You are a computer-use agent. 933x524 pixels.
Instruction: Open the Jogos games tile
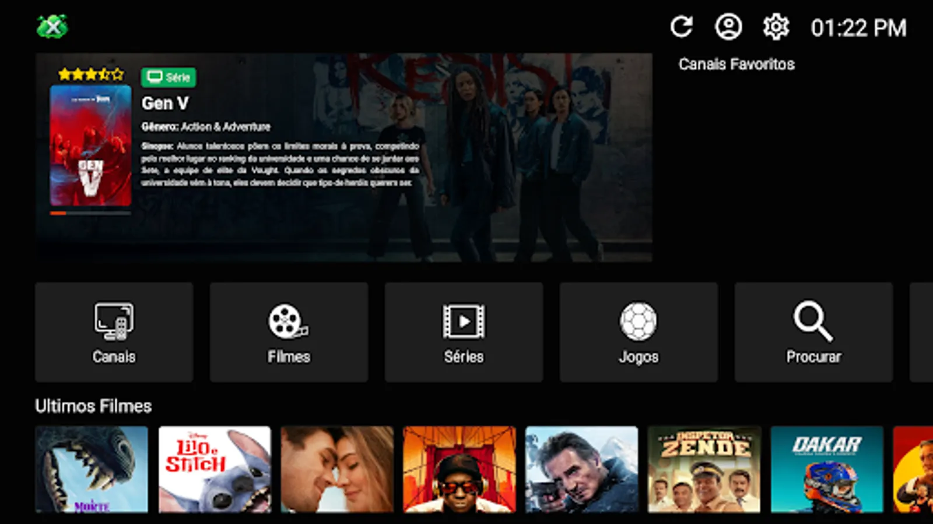coord(639,332)
